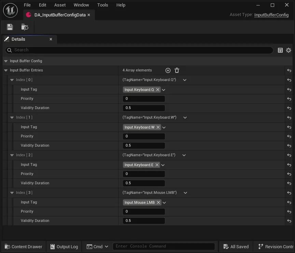Reset Index [3] entry to default

(289, 193)
